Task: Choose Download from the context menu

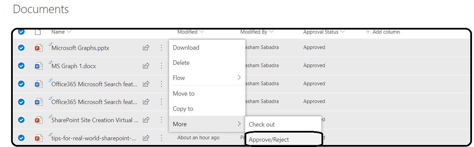Action: pos(207,48)
